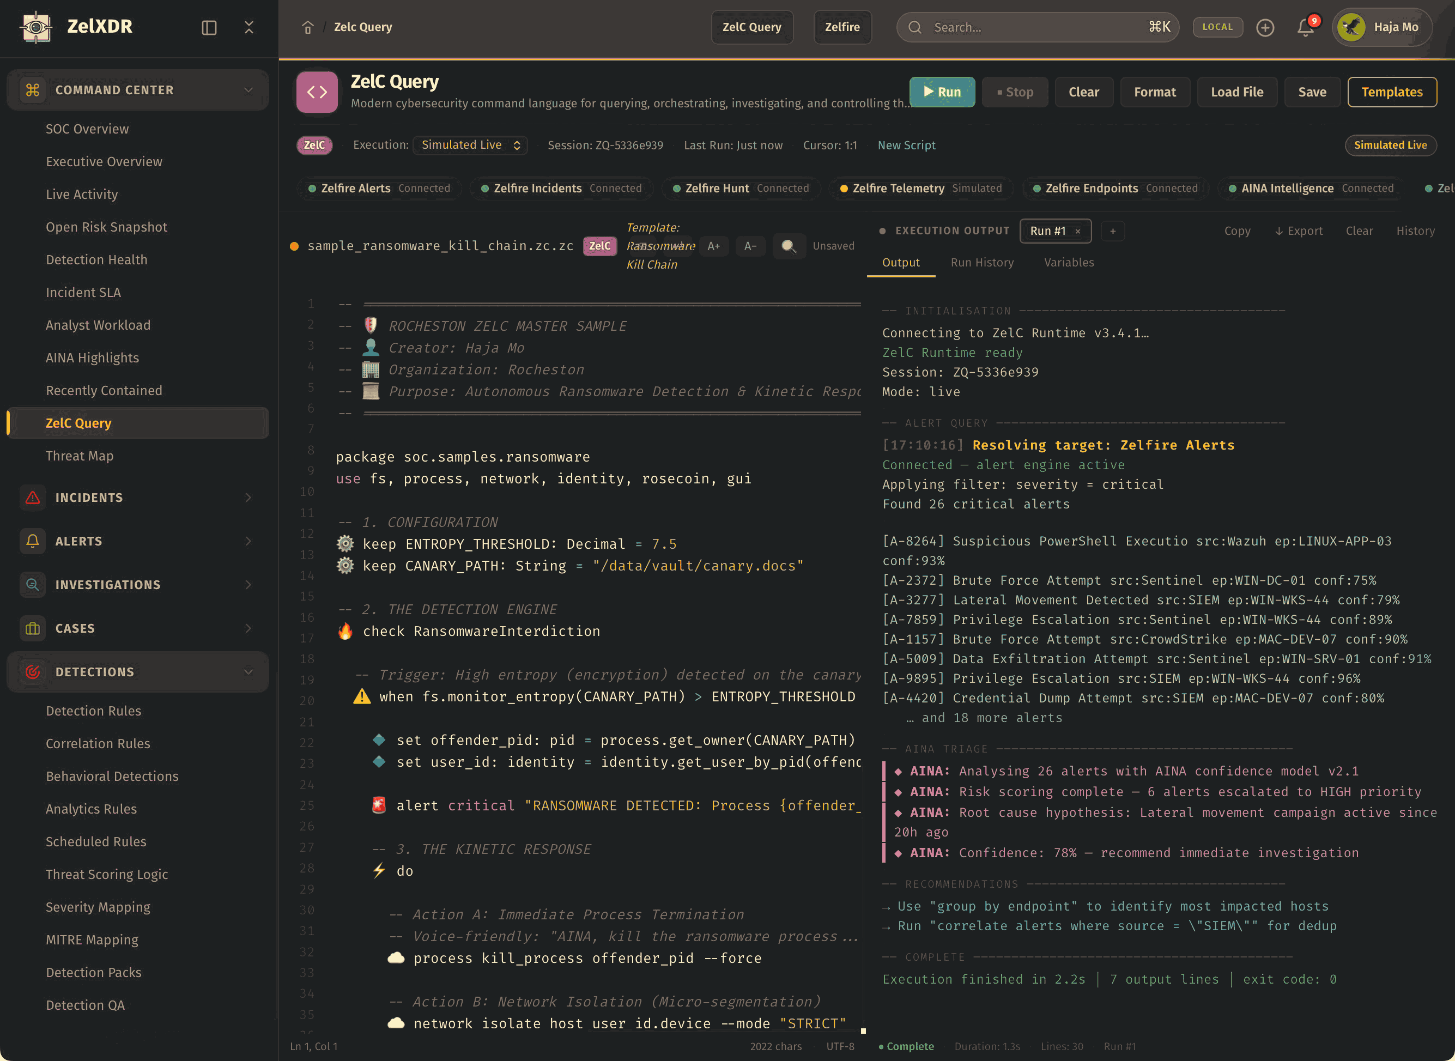
Task: Toggle the sidebar panel layout icon
Action: (209, 27)
